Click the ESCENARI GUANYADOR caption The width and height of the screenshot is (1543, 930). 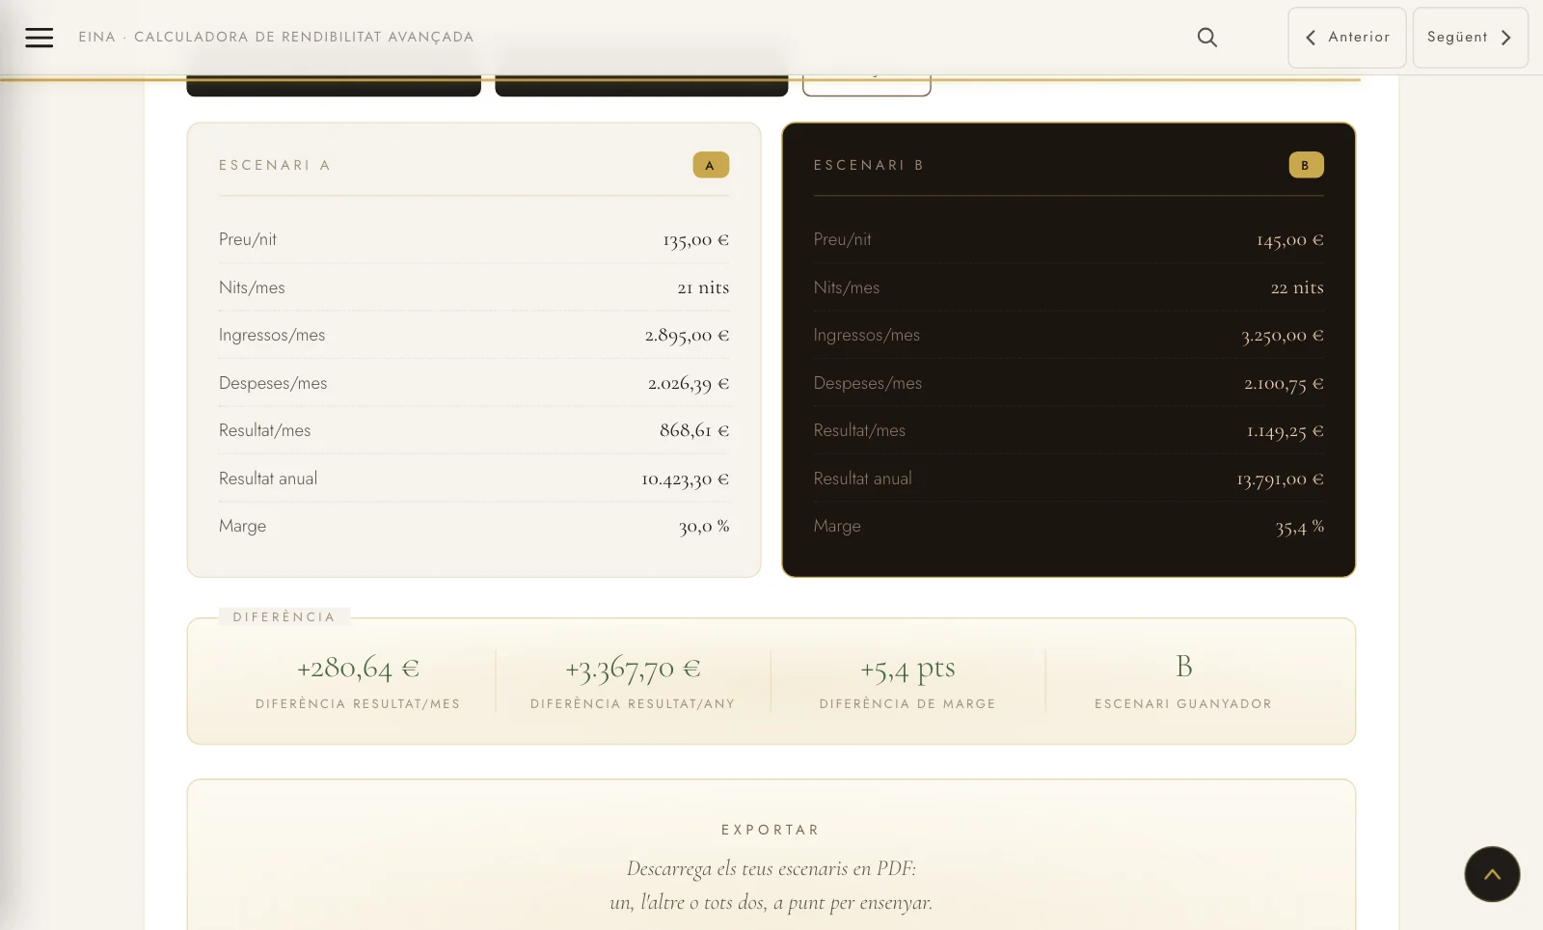tap(1183, 704)
